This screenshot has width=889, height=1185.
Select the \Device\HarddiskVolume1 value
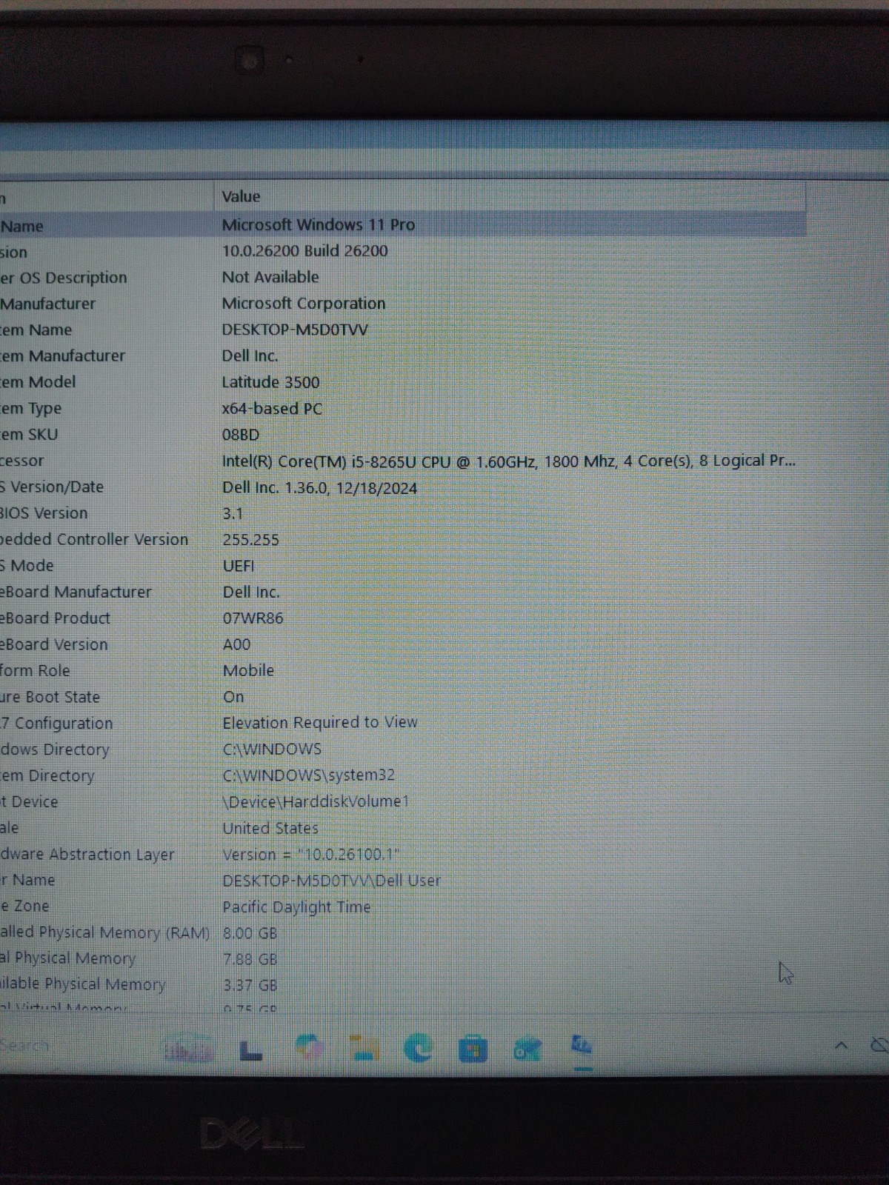[x=316, y=801]
